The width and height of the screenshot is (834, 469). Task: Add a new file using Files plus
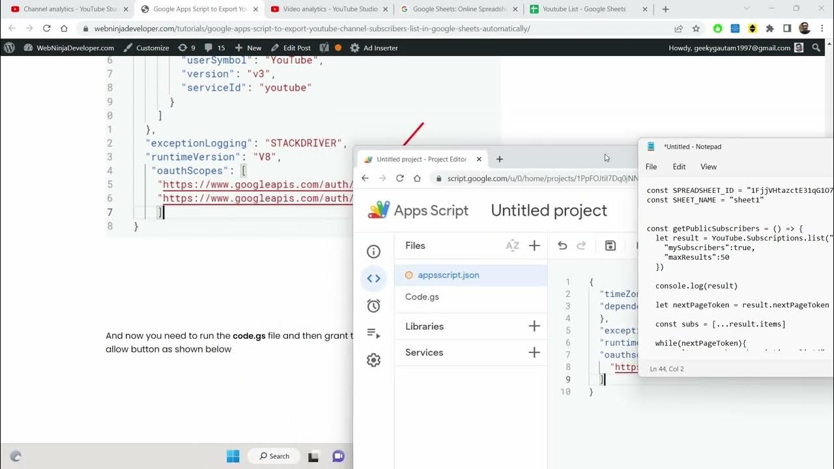coord(534,246)
